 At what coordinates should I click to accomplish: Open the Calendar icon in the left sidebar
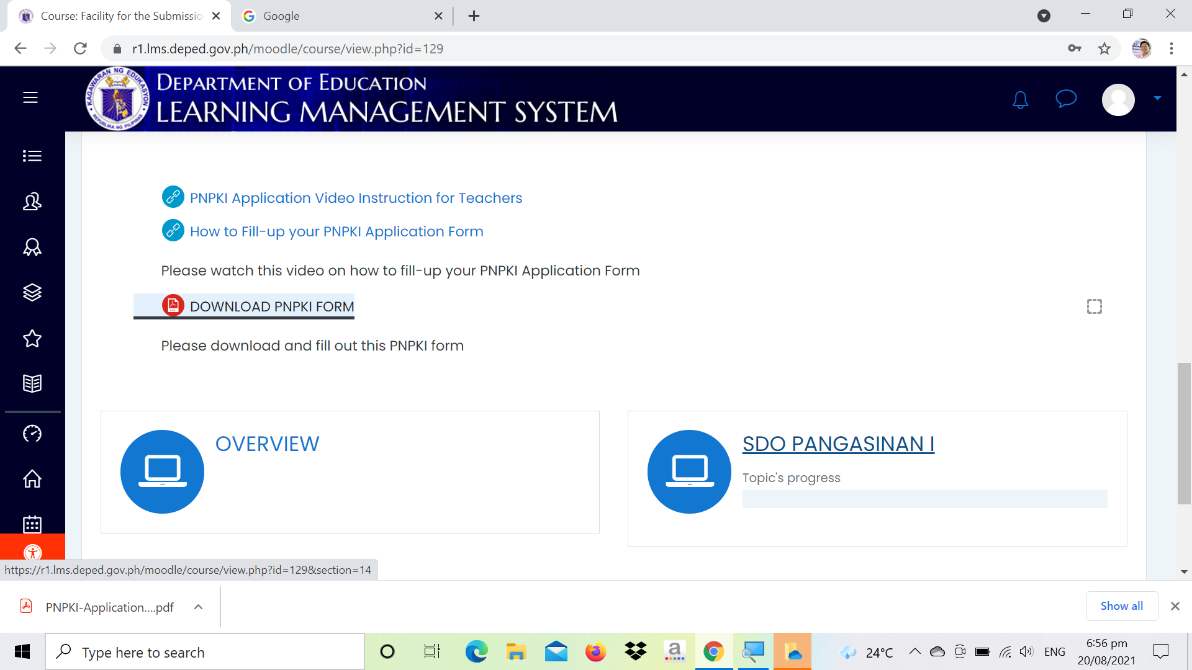[x=32, y=524]
